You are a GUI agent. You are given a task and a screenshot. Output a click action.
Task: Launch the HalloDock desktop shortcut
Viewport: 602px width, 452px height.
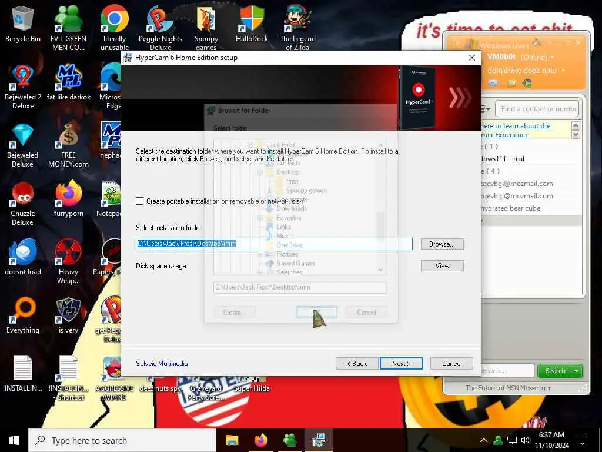[252, 24]
